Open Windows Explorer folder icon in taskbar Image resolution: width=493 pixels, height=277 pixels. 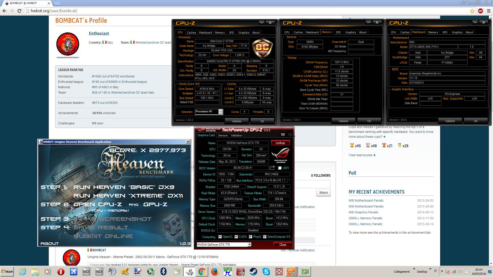(x=35, y=271)
